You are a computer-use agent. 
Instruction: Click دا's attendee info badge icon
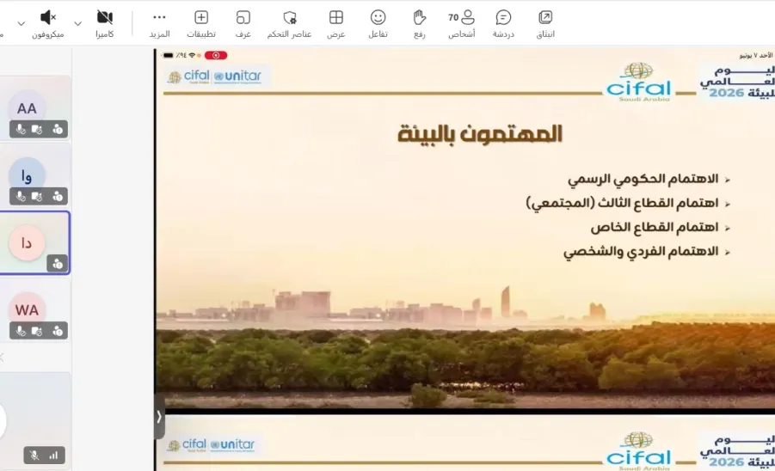point(58,264)
